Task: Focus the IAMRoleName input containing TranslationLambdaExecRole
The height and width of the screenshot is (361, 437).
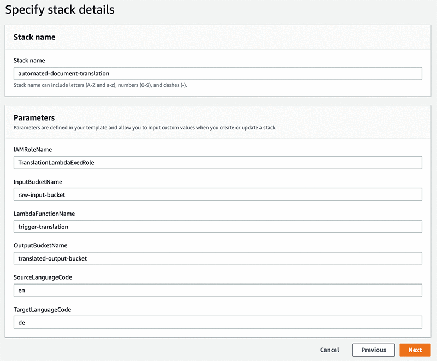Action: [x=217, y=163]
